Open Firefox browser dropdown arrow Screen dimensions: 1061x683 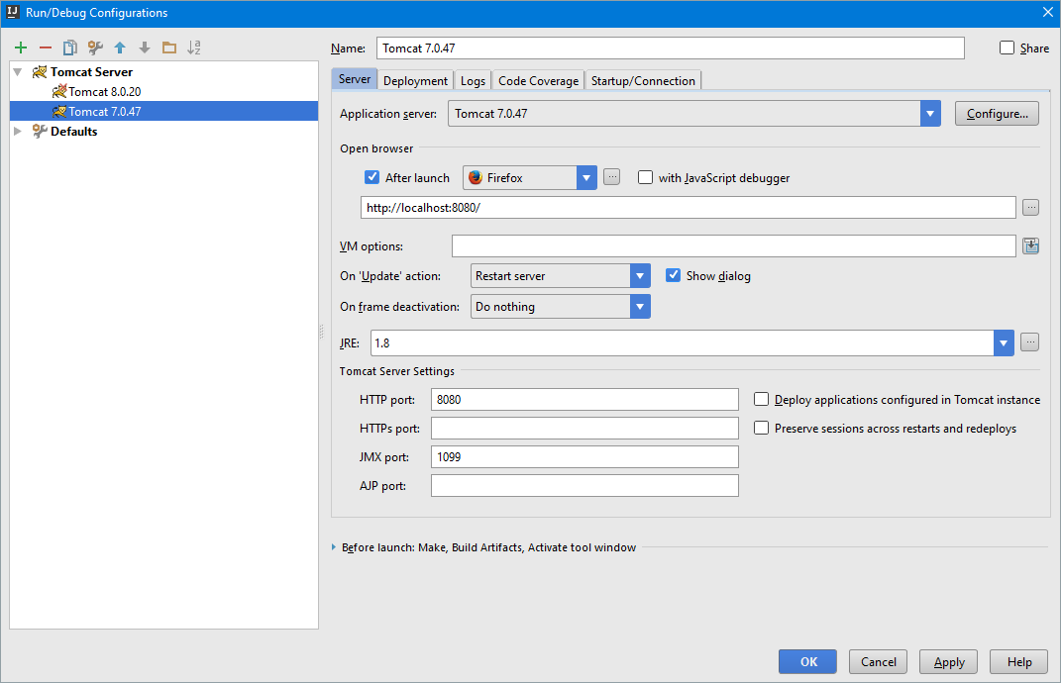pos(586,178)
